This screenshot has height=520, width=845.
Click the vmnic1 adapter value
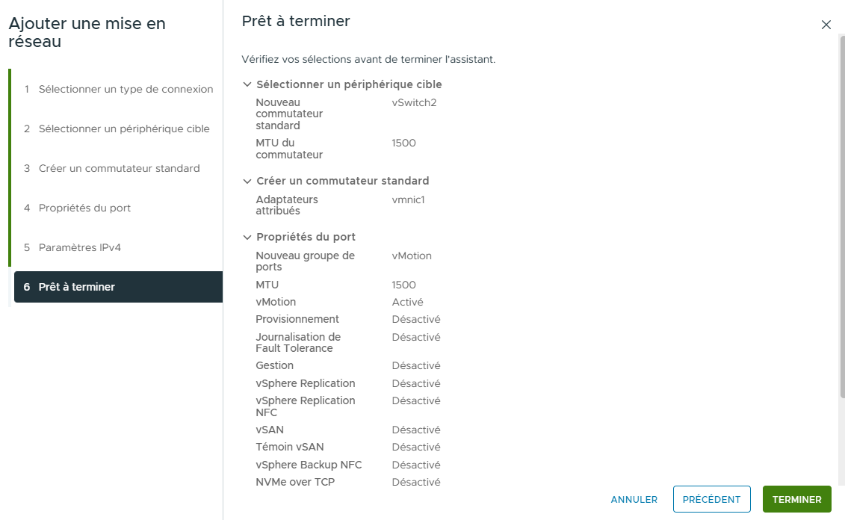(408, 199)
